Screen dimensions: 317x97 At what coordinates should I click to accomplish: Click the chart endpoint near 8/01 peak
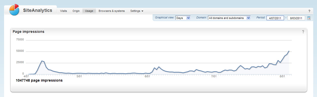[x=289, y=51]
